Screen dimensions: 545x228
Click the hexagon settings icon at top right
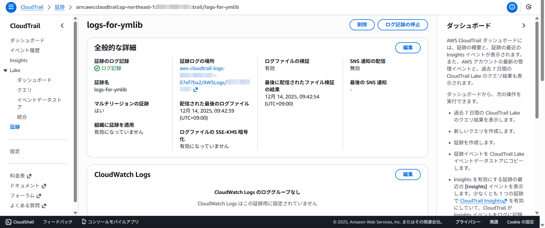coord(529,7)
